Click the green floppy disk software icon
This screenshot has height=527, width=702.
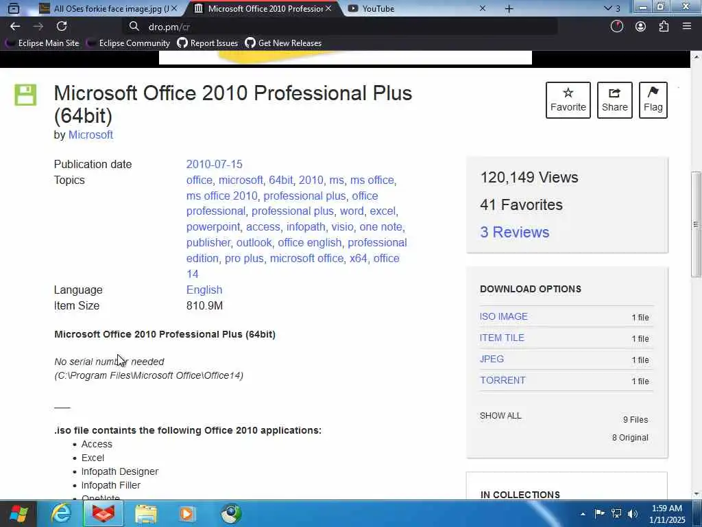[25, 95]
